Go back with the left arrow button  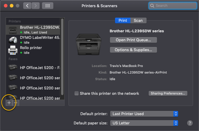[27, 6]
